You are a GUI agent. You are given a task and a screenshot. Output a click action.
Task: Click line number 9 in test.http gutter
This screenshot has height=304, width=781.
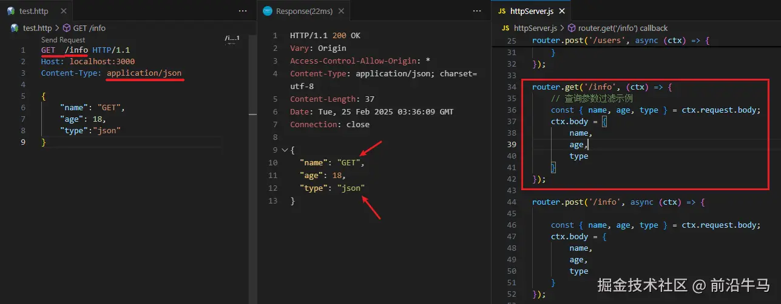pos(24,142)
